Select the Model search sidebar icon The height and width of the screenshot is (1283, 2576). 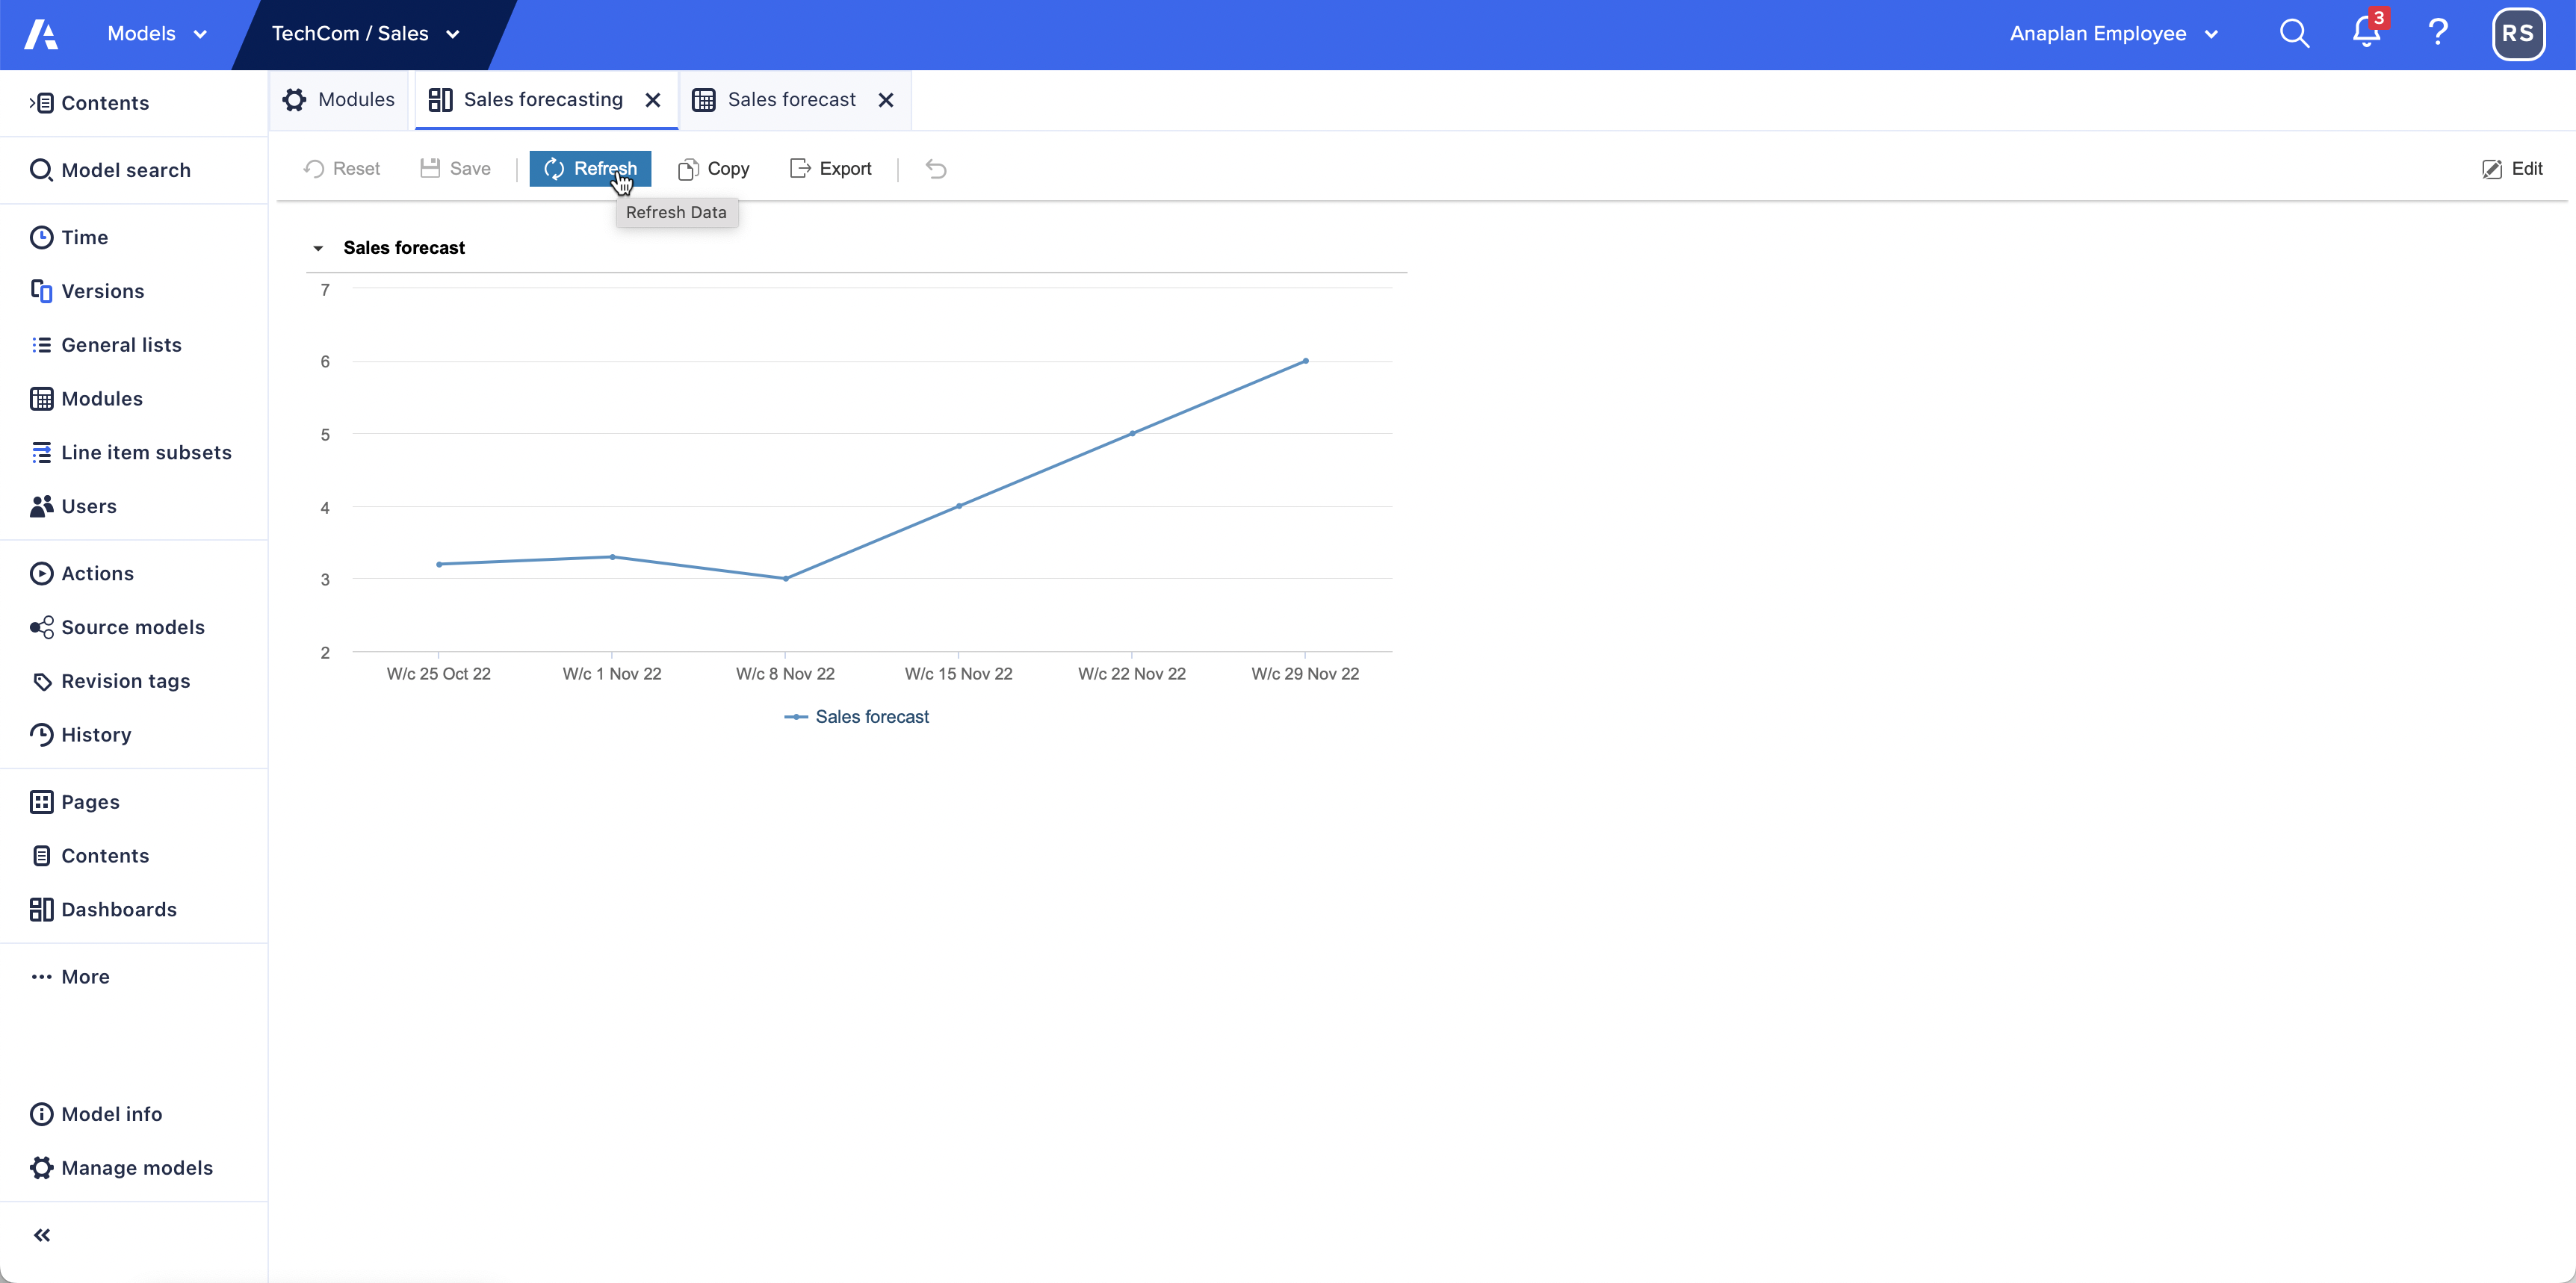tap(41, 169)
